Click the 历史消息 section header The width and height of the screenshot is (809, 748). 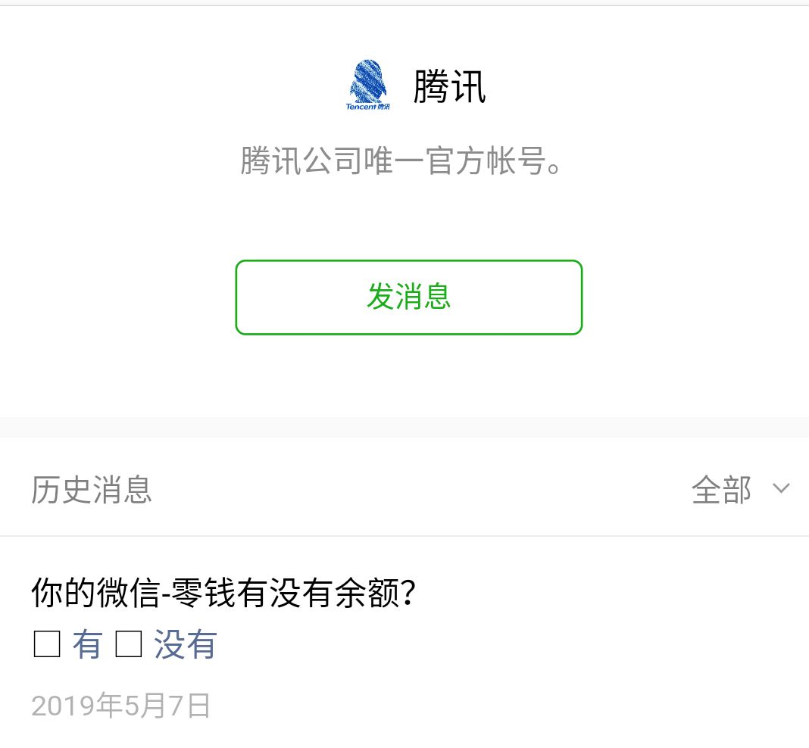point(92,490)
